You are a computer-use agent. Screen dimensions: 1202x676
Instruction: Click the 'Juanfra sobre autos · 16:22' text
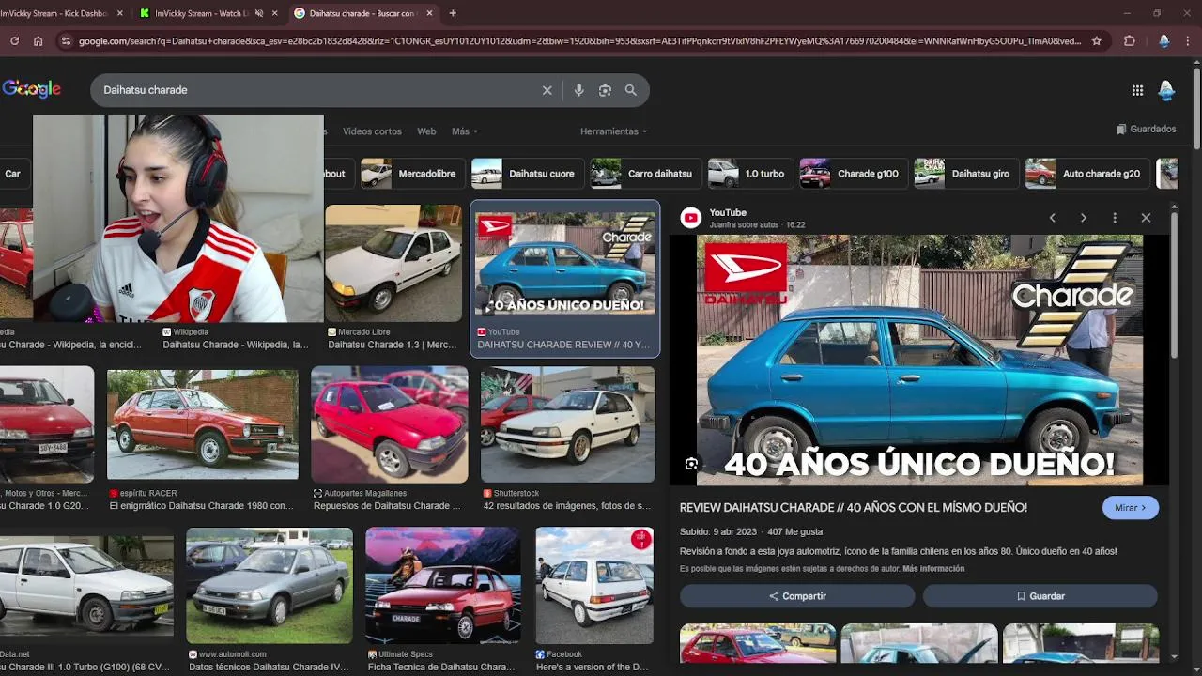pyautogui.click(x=757, y=225)
